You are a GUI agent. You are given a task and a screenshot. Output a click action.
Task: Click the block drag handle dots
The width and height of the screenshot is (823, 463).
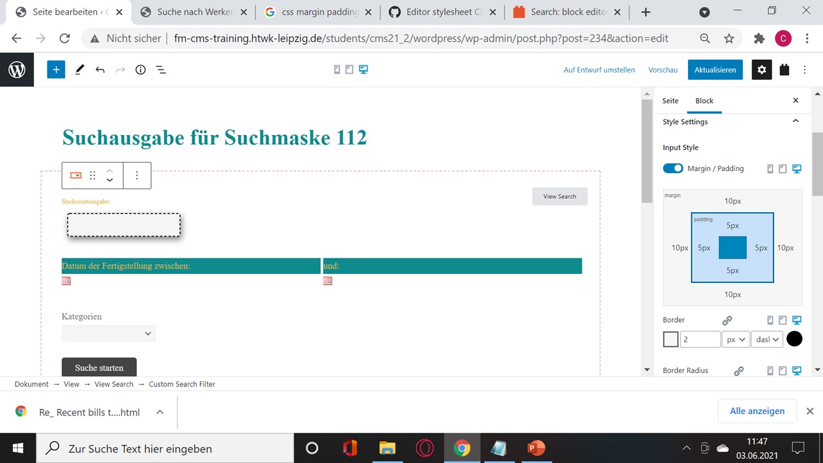[93, 176]
